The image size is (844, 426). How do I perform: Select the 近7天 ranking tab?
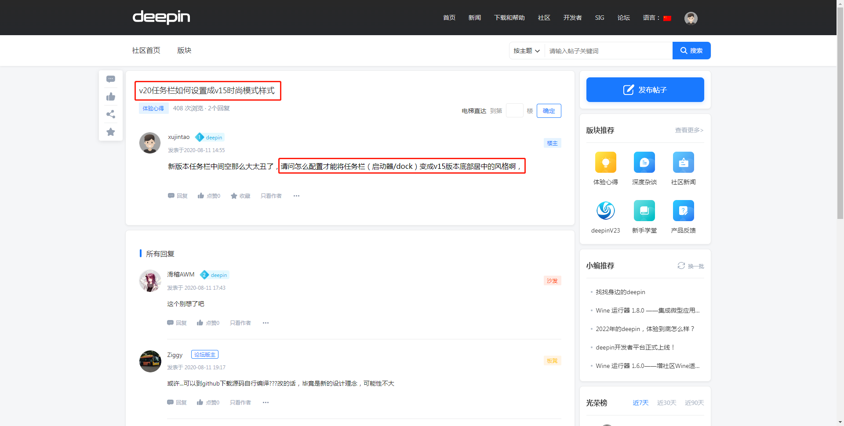click(x=640, y=403)
